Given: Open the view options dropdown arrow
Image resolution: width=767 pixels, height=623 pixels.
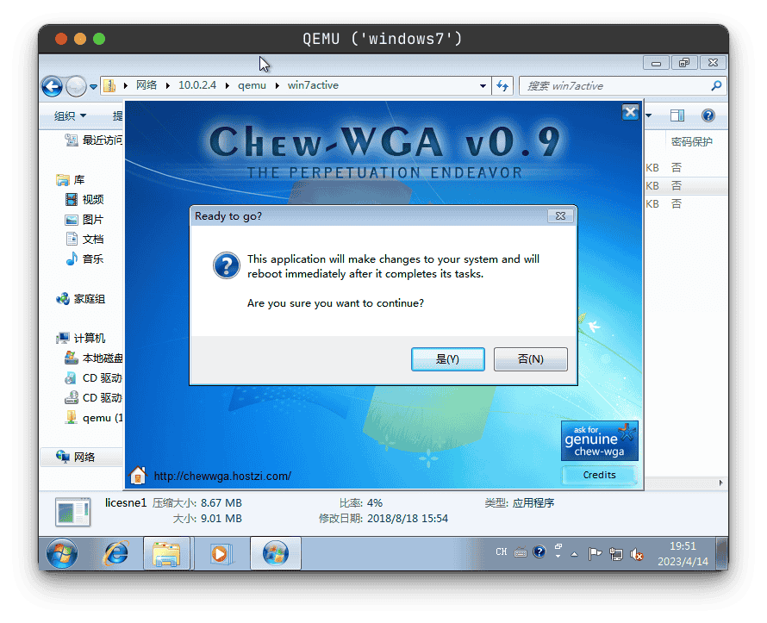Looking at the screenshot, I should pos(649,115).
